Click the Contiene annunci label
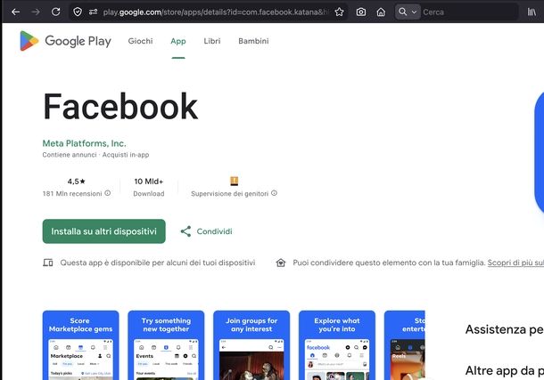The image size is (544, 380). click(x=70, y=155)
